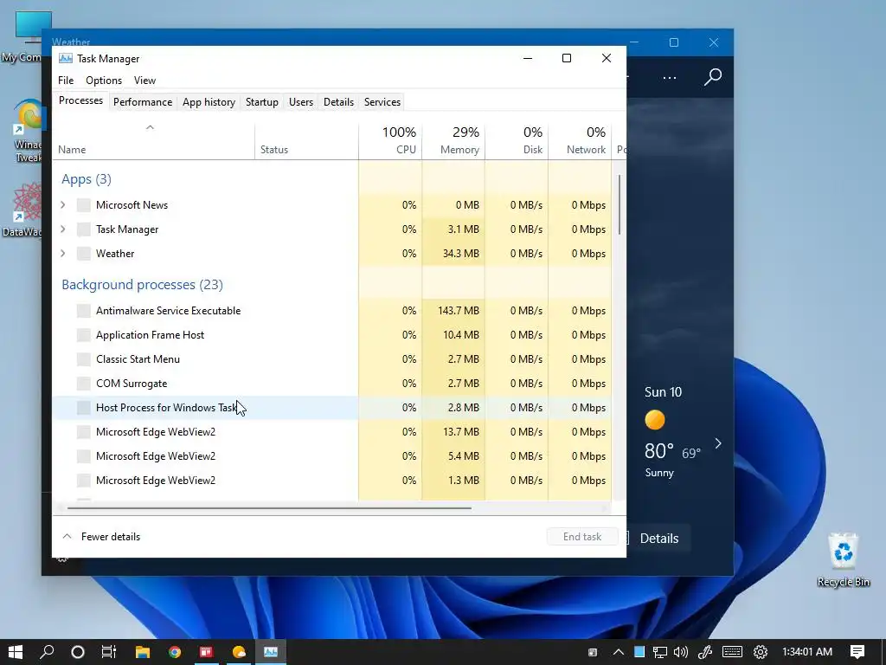Image resolution: width=886 pixels, height=665 pixels.
Task: Switch to the Details tab
Action: click(x=338, y=102)
